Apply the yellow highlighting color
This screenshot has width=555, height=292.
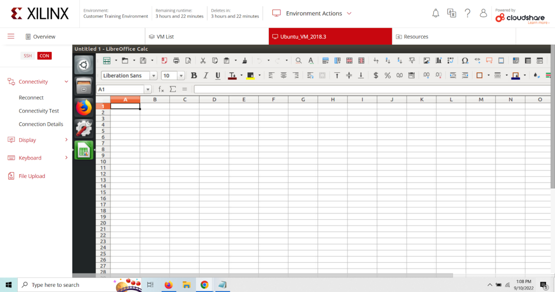[250, 75]
